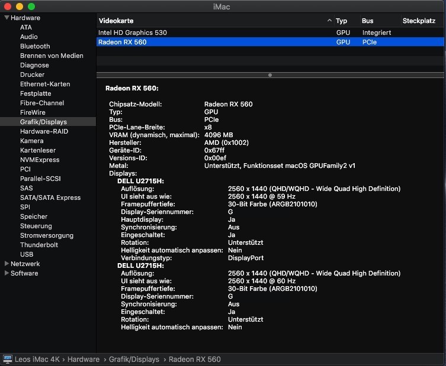Open Bluetooth in the sidebar

(x=35, y=46)
